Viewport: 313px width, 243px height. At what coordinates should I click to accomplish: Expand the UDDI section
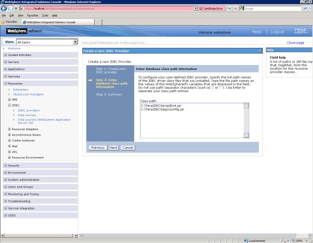[5, 215]
